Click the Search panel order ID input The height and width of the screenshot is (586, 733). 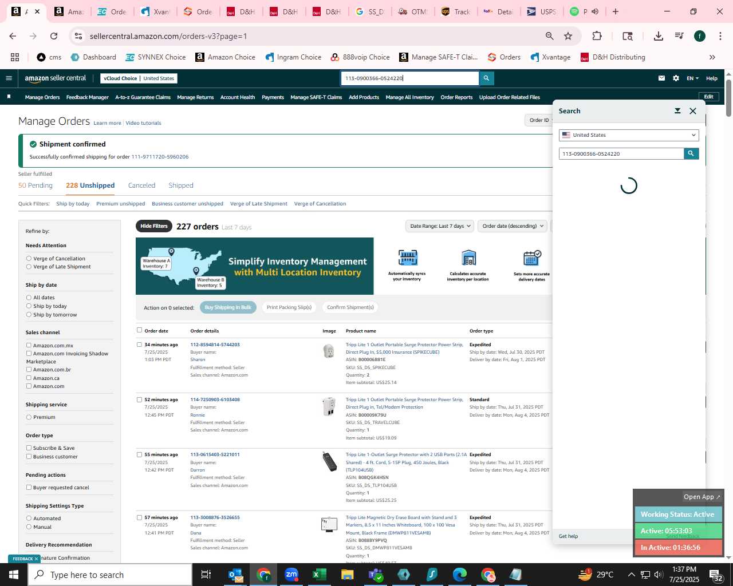coord(621,153)
